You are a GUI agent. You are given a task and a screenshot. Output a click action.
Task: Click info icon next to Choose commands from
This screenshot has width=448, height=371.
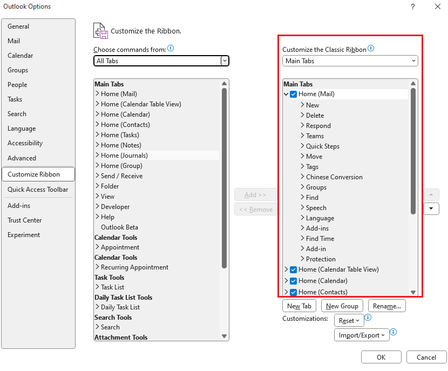pyautogui.click(x=171, y=48)
